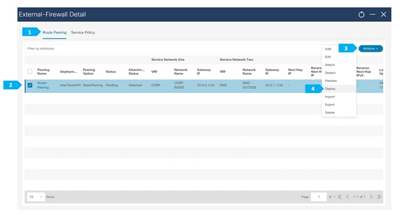Go to the next page icon
This screenshot has height=215, width=401.
pos(371,197)
